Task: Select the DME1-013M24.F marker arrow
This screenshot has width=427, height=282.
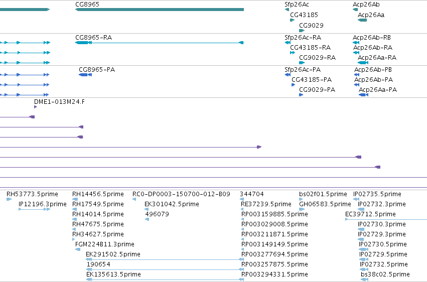Action: pos(36,107)
